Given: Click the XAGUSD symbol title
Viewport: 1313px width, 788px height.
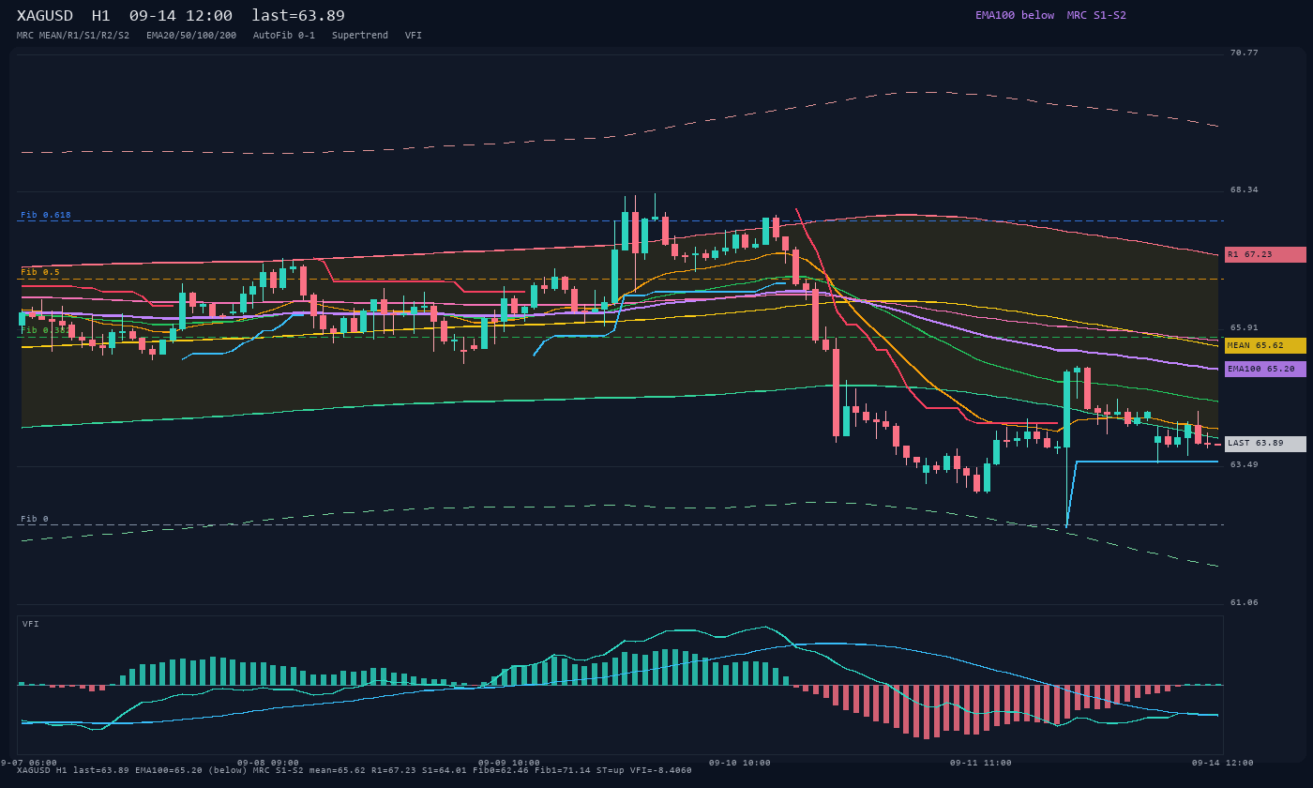Looking at the screenshot, I should pos(44,16).
